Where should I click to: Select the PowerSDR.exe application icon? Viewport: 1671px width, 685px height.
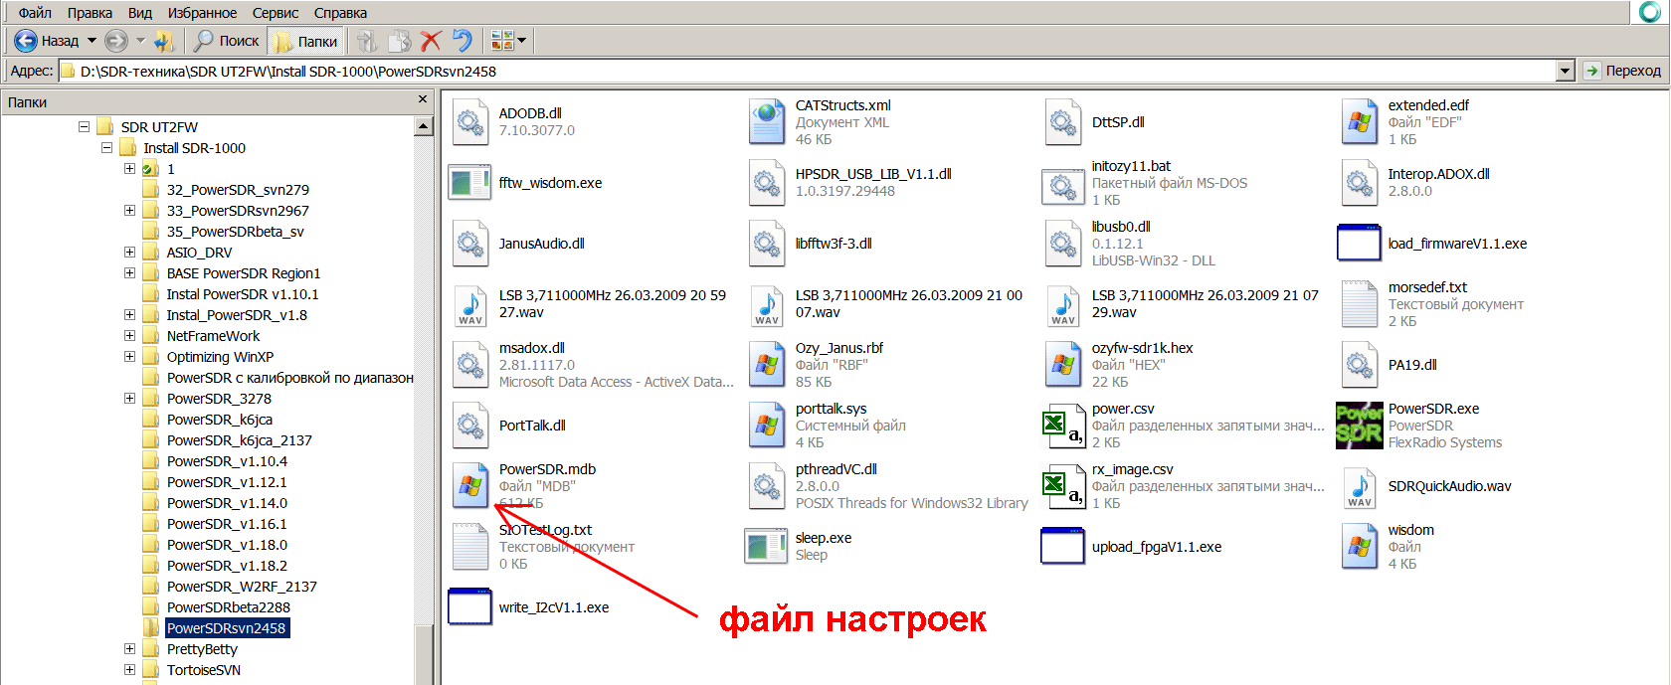click(x=1360, y=426)
